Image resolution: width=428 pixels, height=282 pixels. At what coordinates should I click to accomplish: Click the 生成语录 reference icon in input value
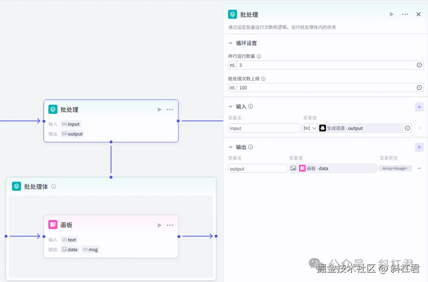click(323, 128)
